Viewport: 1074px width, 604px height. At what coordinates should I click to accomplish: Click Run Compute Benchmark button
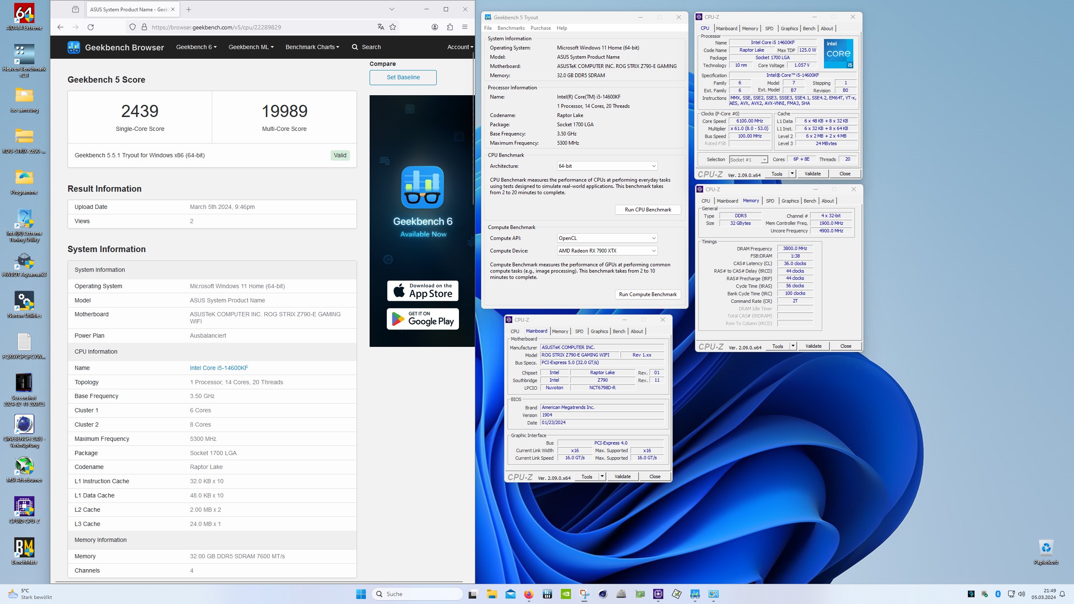click(x=648, y=294)
